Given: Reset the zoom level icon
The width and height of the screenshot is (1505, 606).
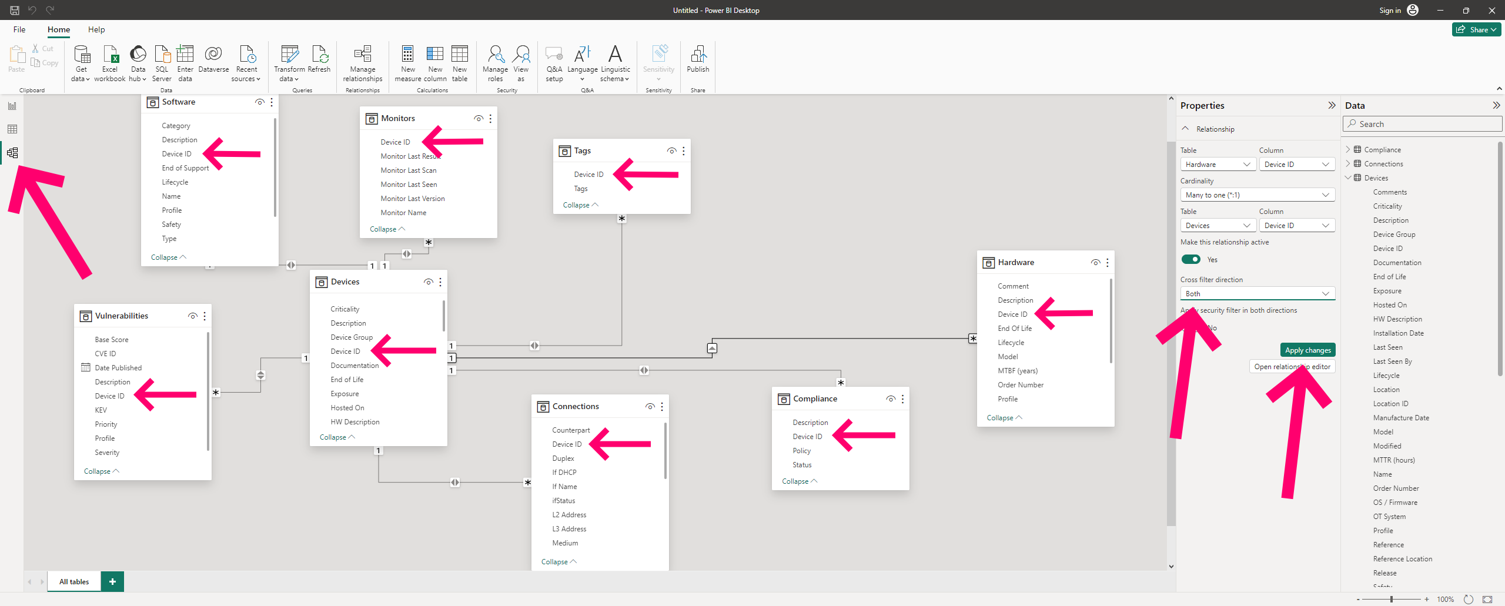Looking at the screenshot, I should point(1468,599).
